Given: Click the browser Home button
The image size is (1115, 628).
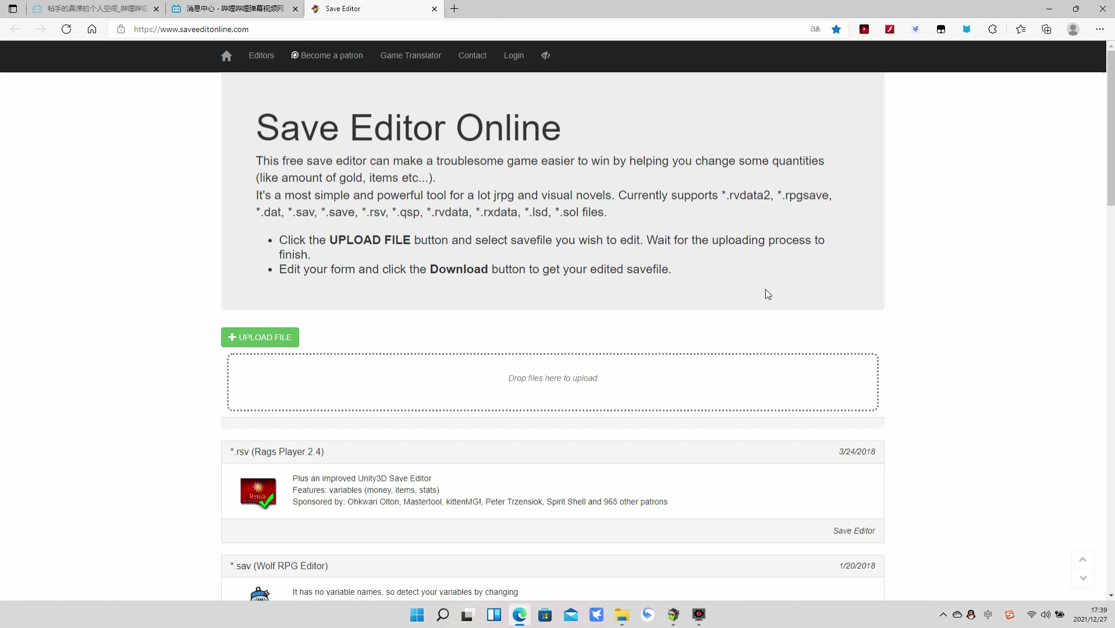Looking at the screenshot, I should point(92,29).
